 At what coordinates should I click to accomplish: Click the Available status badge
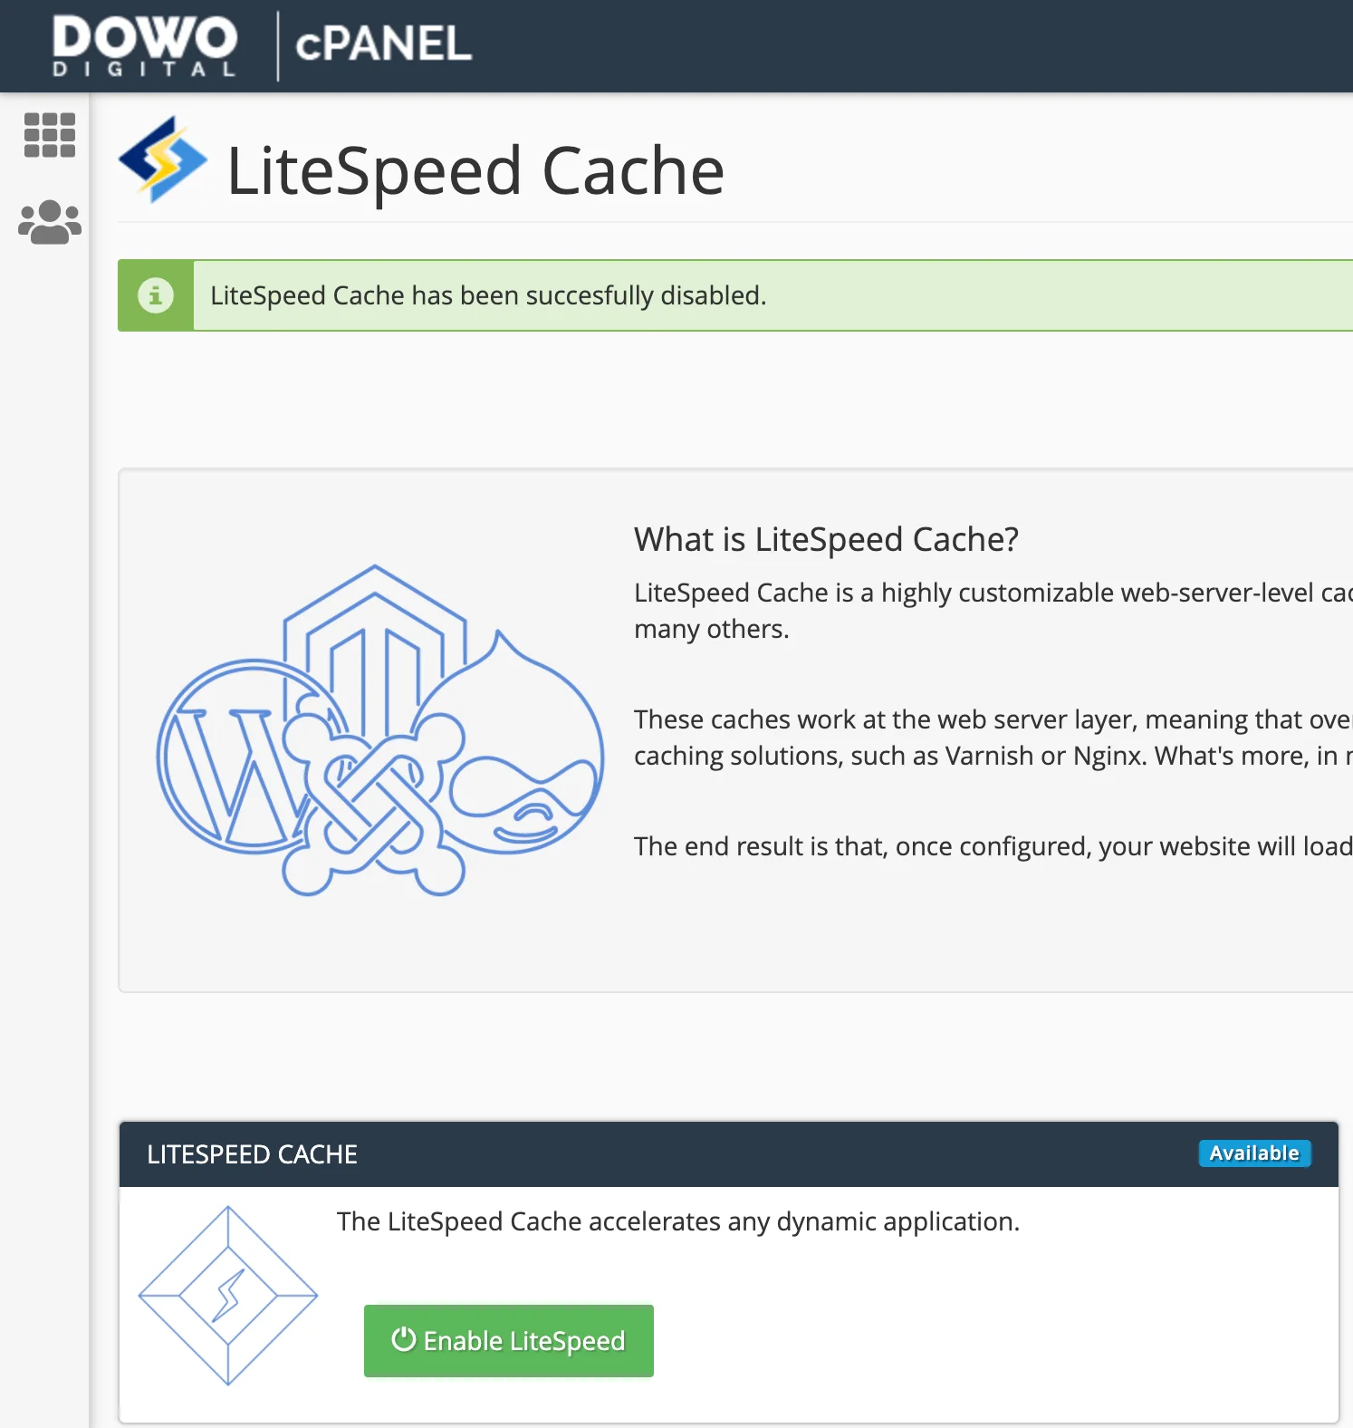pyautogui.click(x=1254, y=1153)
